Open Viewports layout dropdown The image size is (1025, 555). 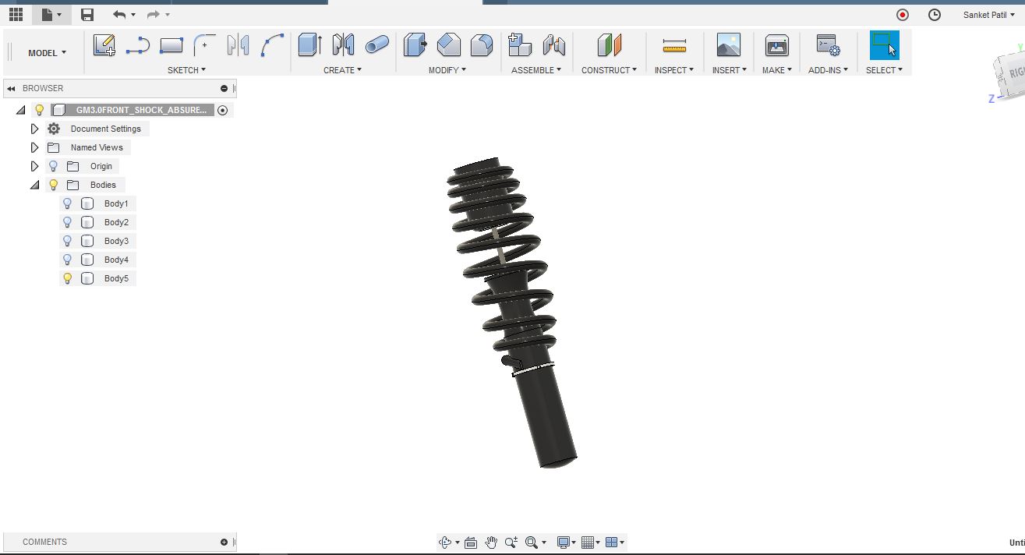coord(615,543)
